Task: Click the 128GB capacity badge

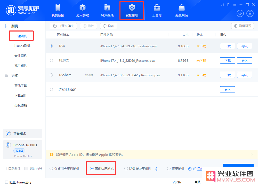Action: click(19, 151)
